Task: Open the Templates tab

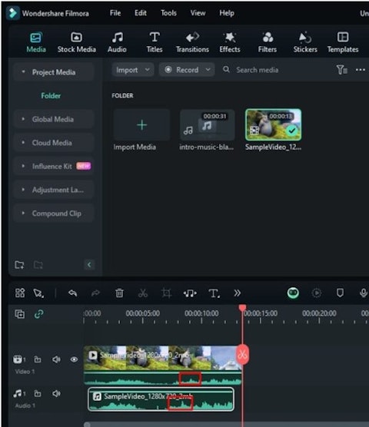Action: [x=343, y=42]
